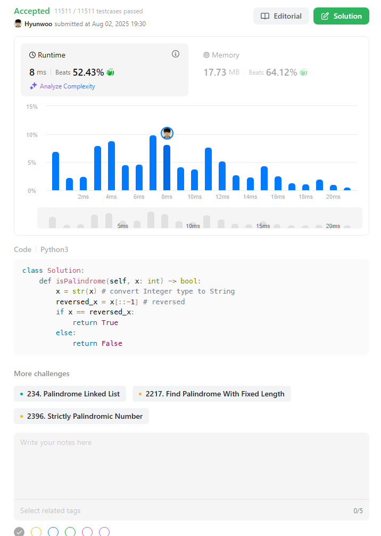Click the green Solution button
Screen dimensions: 381x536
click(x=341, y=16)
